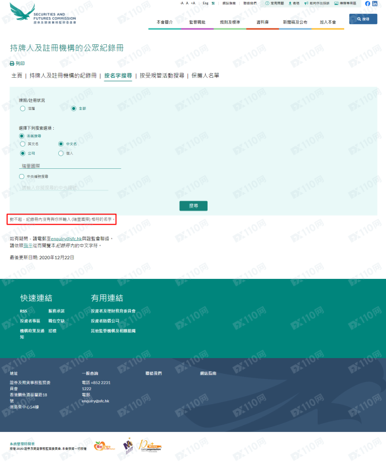Select 個人 individual radio

pyautogui.click(x=61, y=153)
